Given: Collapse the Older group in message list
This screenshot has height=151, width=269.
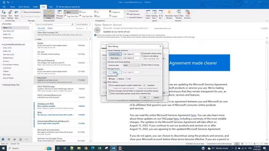Looking at the screenshot, I should point(36,39).
